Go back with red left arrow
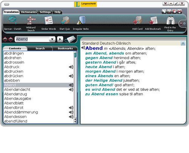The height and width of the screenshot is (153, 189). (5, 39)
